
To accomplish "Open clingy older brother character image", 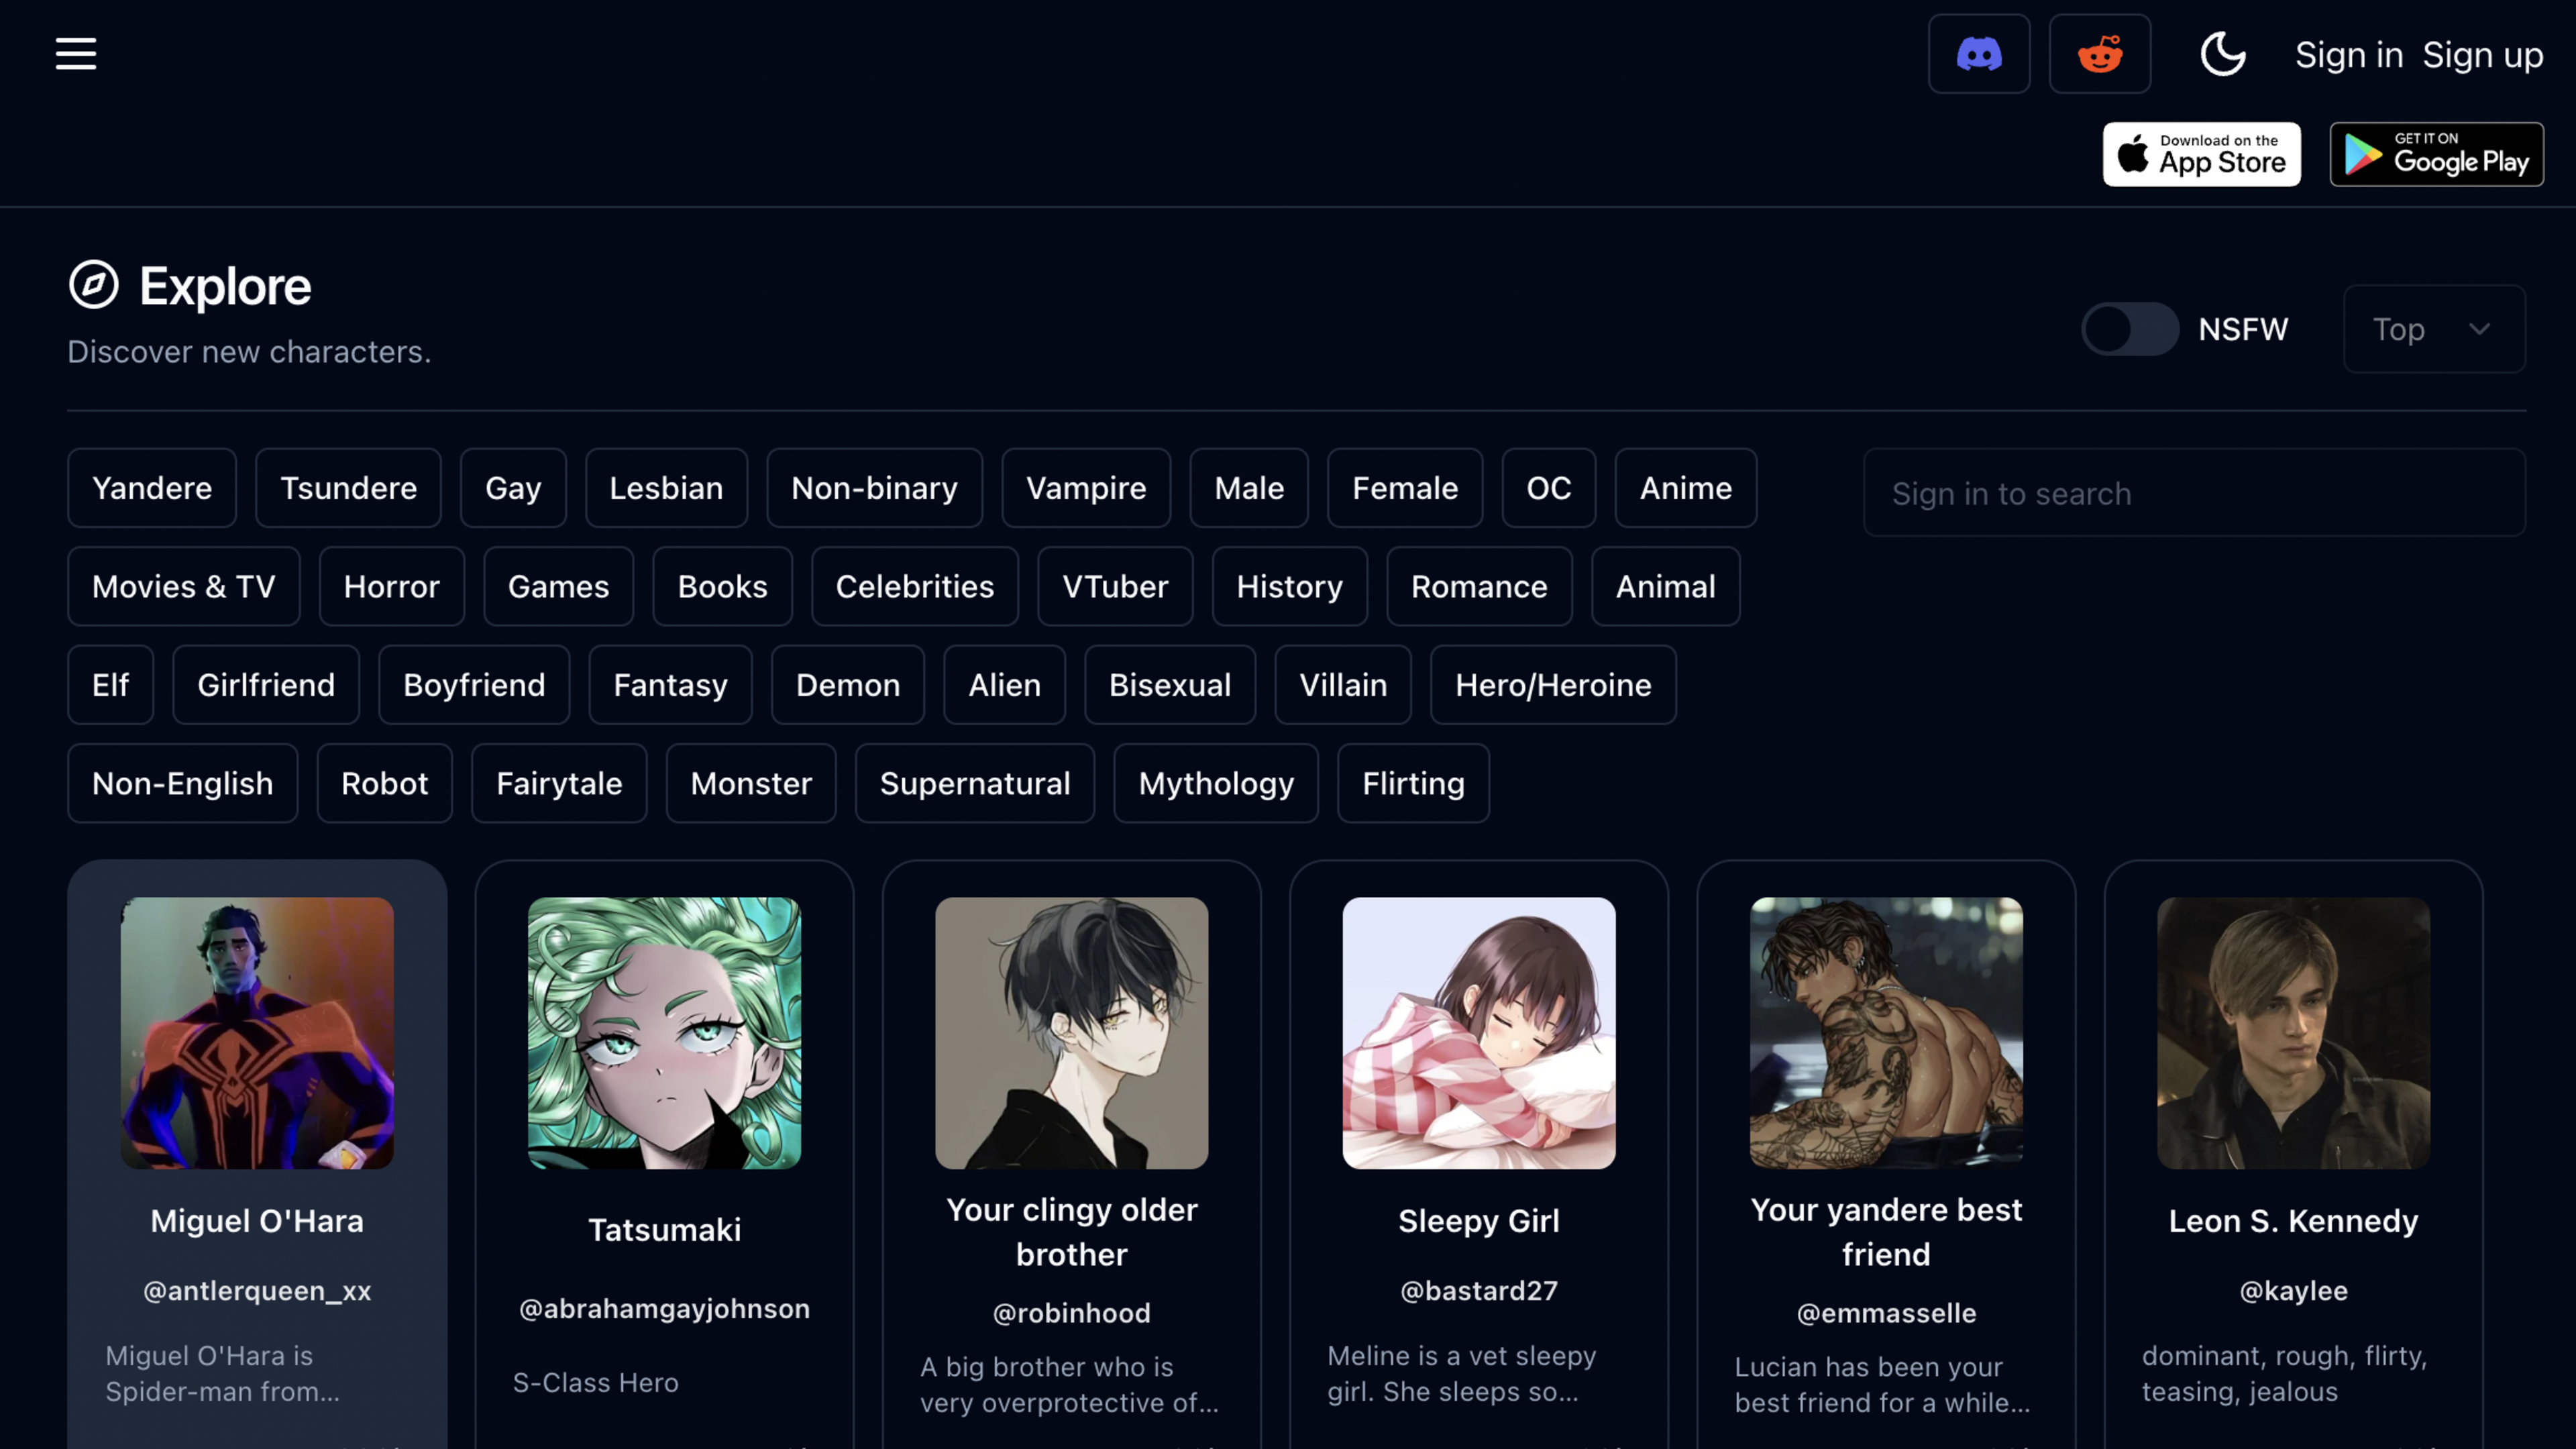I will (x=1072, y=1033).
